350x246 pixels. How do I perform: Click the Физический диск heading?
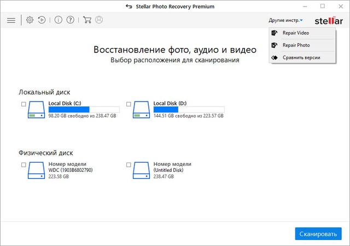tap(46, 153)
